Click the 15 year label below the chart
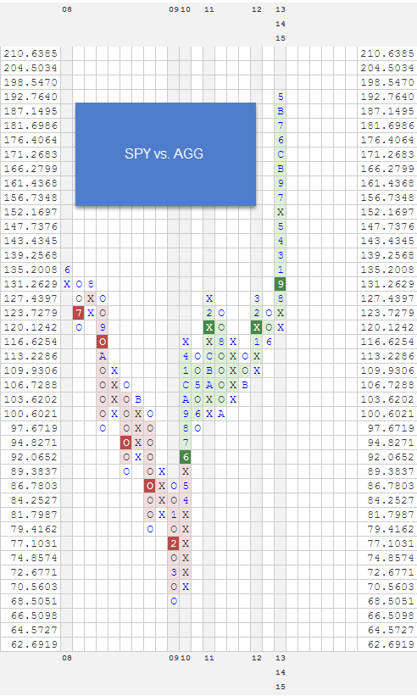The width and height of the screenshot is (417, 696). click(281, 687)
